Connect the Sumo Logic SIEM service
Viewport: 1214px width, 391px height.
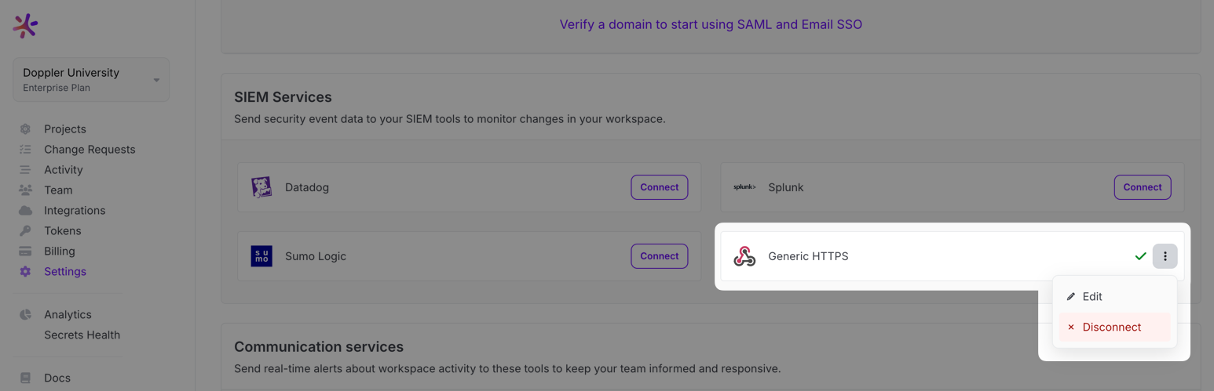pyautogui.click(x=659, y=256)
